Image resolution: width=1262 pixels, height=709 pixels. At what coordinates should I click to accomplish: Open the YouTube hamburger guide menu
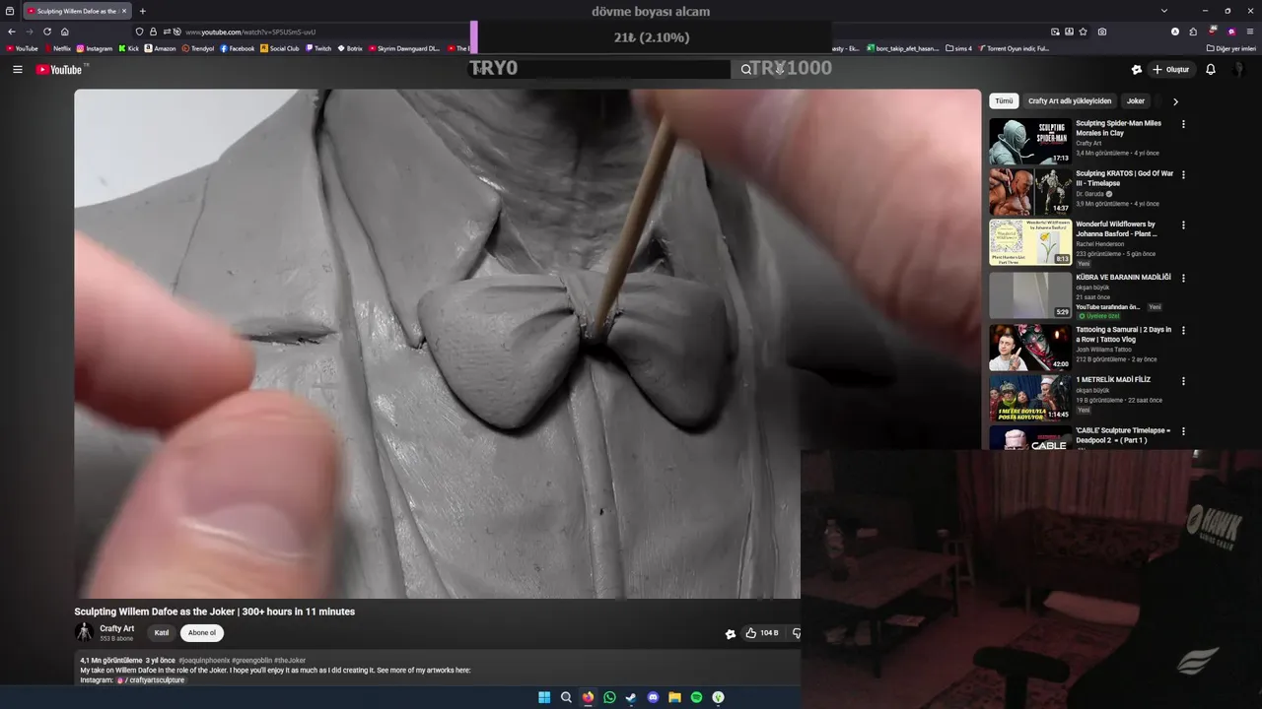pos(17,69)
